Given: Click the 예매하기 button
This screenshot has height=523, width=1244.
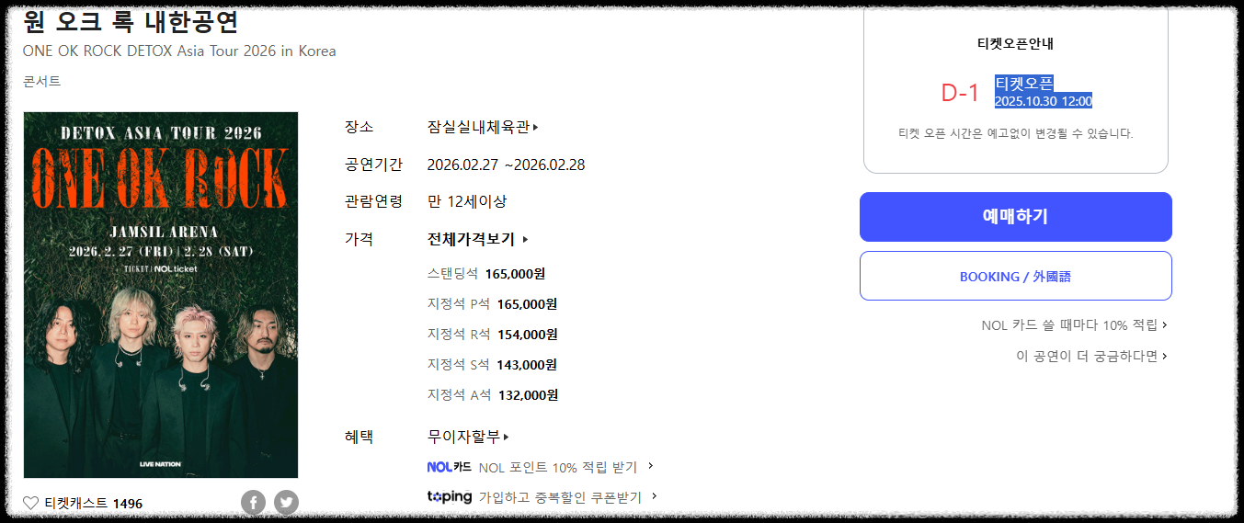Looking at the screenshot, I should (1015, 217).
